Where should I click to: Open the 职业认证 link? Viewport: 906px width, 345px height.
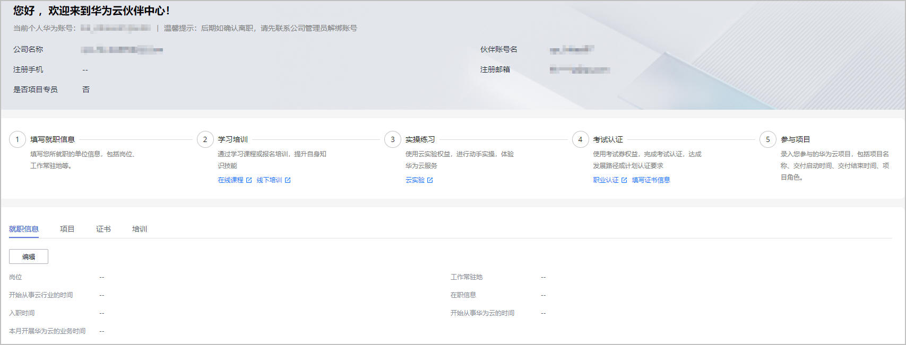(x=606, y=180)
